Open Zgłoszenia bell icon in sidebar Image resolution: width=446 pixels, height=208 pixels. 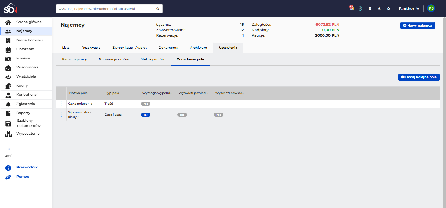pos(8,104)
